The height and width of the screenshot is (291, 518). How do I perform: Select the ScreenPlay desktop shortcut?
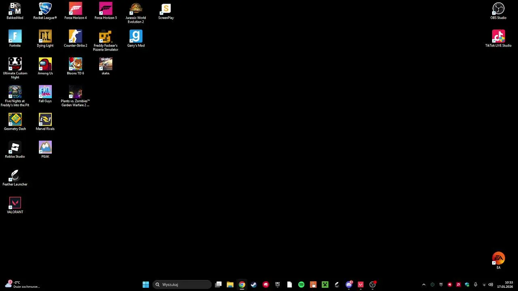tap(166, 11)
